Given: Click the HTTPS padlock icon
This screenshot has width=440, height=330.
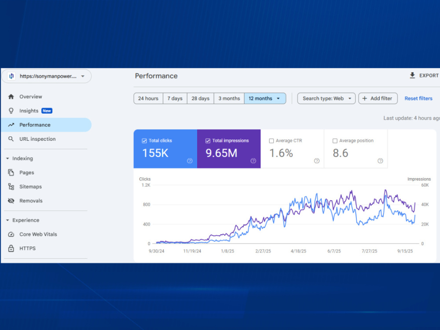Looking at the screenshot, I should tap(11, 248).
